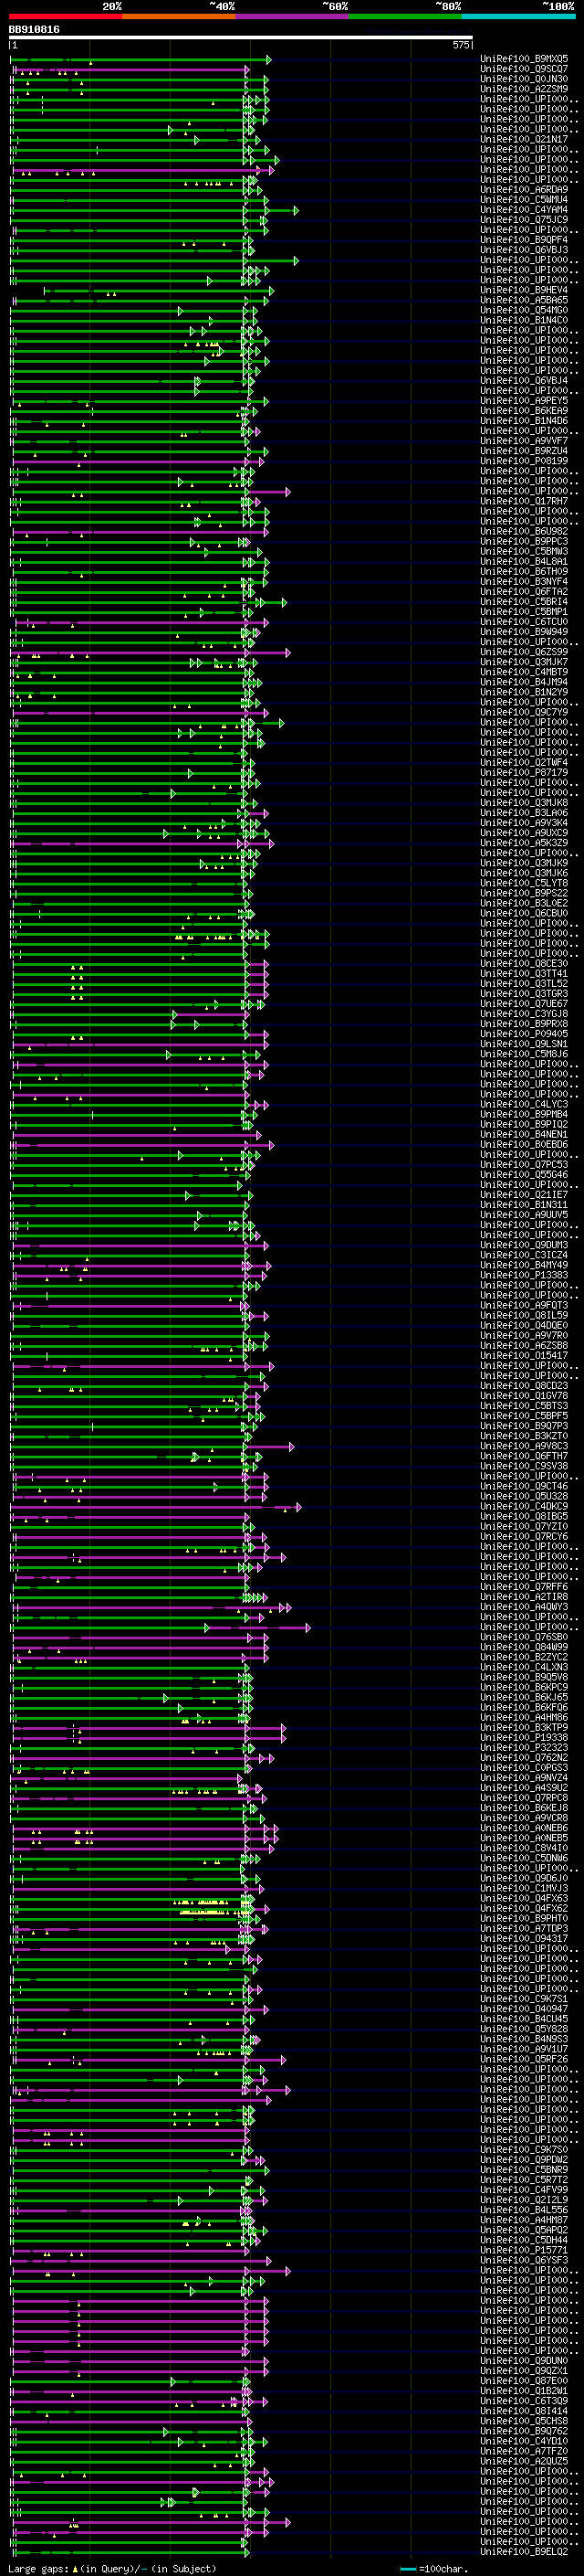Open hit UniRef100_P15771

pos(524,2251)
